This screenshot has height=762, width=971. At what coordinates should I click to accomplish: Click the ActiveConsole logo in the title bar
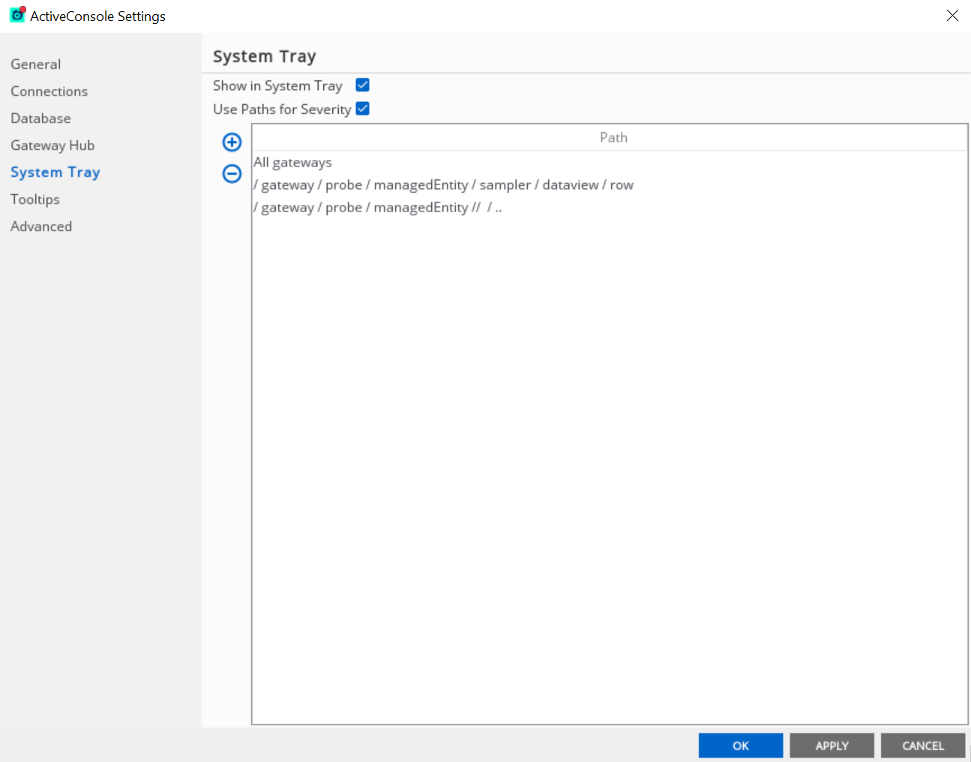17,15
